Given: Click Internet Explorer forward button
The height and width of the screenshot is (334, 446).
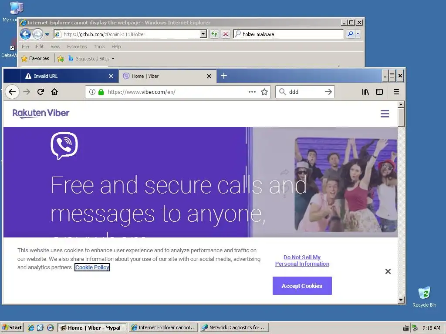Looking at the screenshot, I should 37,34.
